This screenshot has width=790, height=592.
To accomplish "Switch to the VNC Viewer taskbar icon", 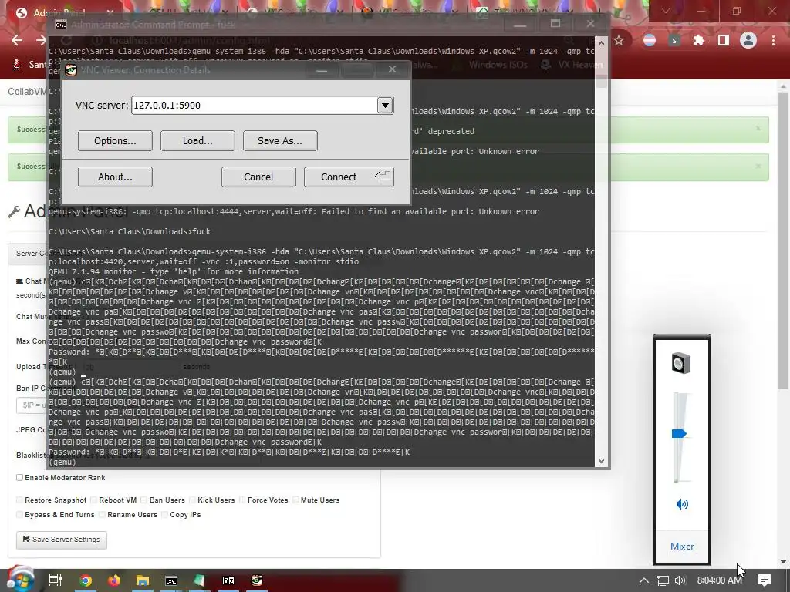I will coord(257,580).
